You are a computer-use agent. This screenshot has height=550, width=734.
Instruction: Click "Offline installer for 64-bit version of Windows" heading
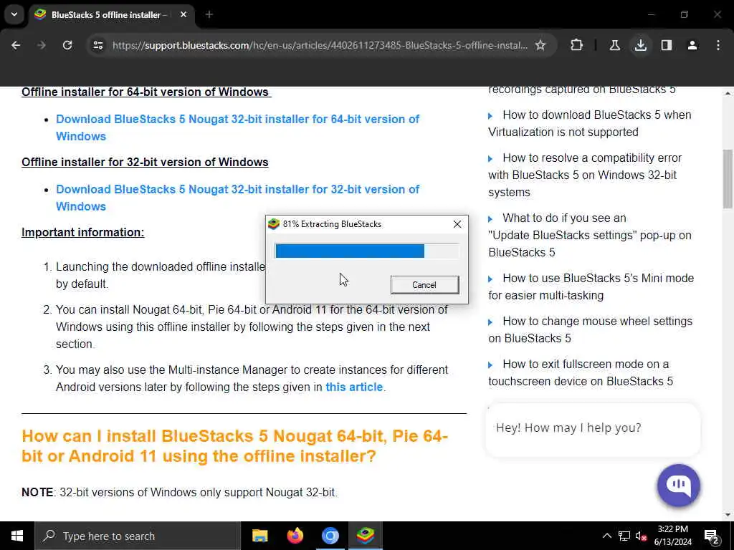145,92
